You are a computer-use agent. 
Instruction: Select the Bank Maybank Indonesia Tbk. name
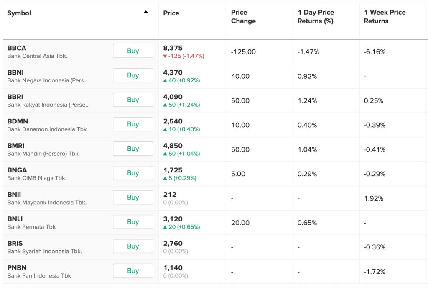coord(47,203)
